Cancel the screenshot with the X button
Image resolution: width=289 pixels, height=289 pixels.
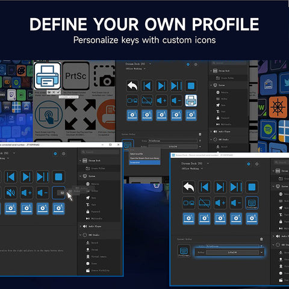pyautogui.click(x=54, y=92)
